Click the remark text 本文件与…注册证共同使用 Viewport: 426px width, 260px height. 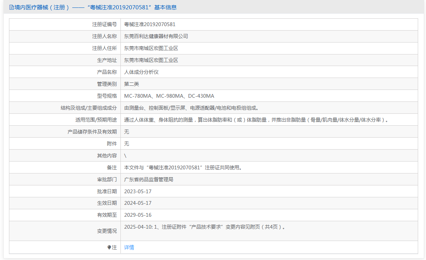pos(183,167)
